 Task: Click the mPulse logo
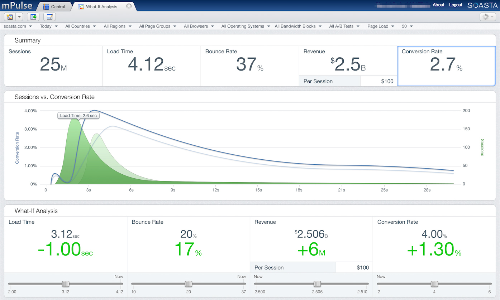17,5
